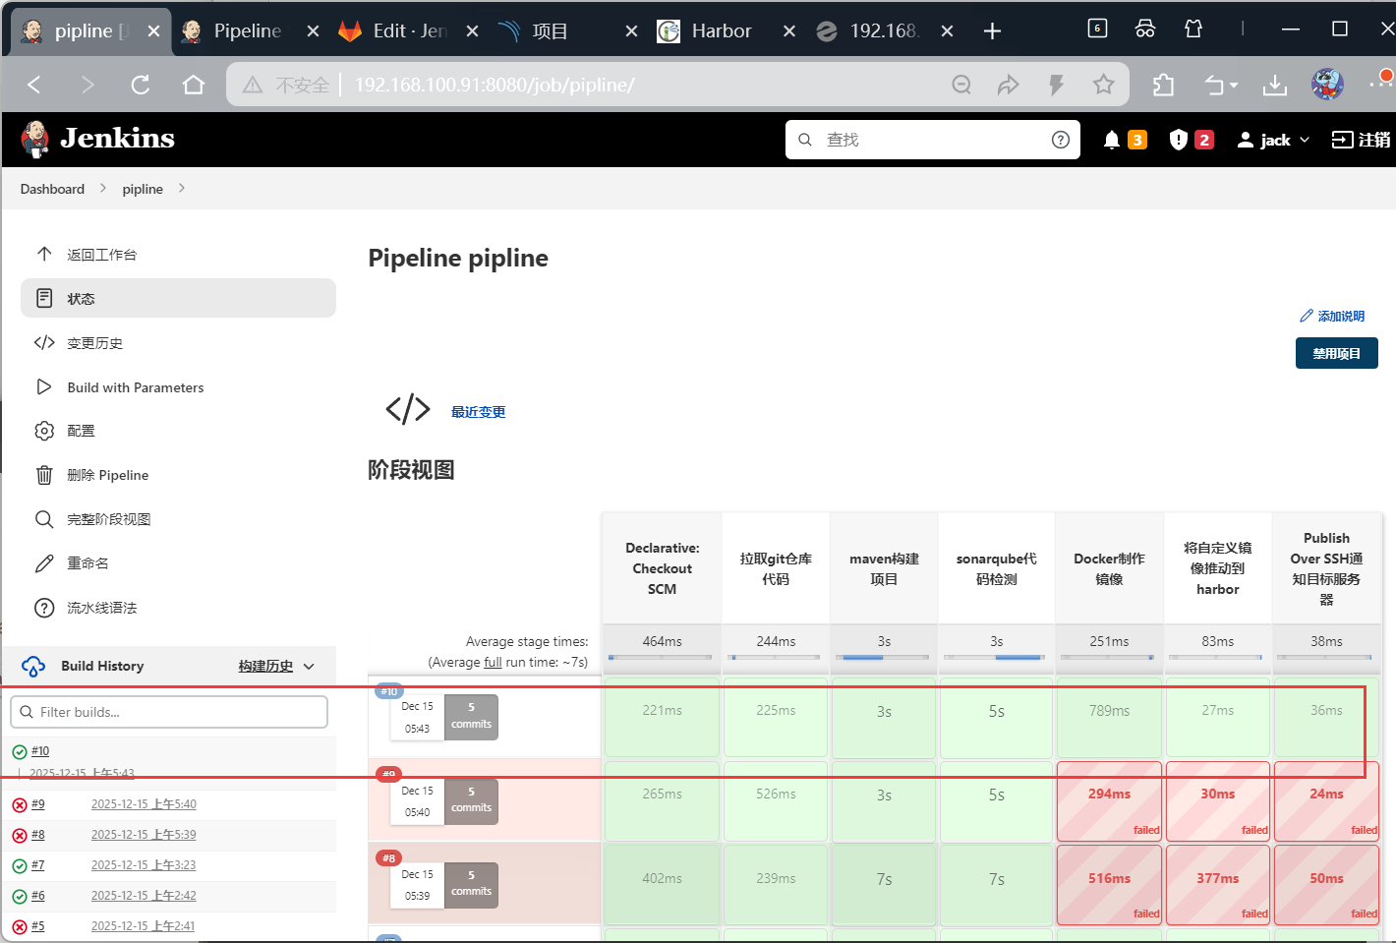Click the code brackets icon beside 最近变更
This screenshot has width=1396, height=943.
pyautogui.click(x=408, y=408)
